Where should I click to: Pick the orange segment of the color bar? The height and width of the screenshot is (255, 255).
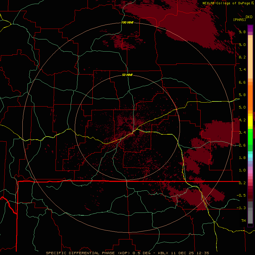[250, 98]
